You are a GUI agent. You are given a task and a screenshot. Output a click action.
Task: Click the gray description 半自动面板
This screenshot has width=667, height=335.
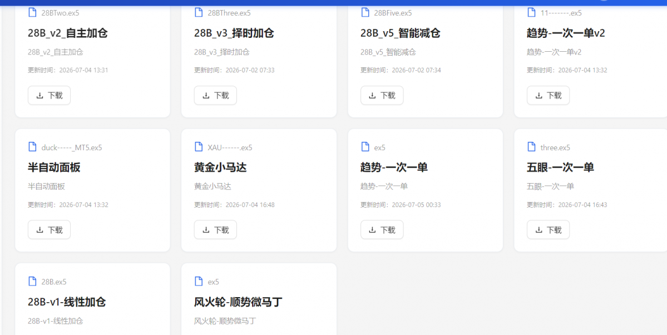(x=46, y=186)
